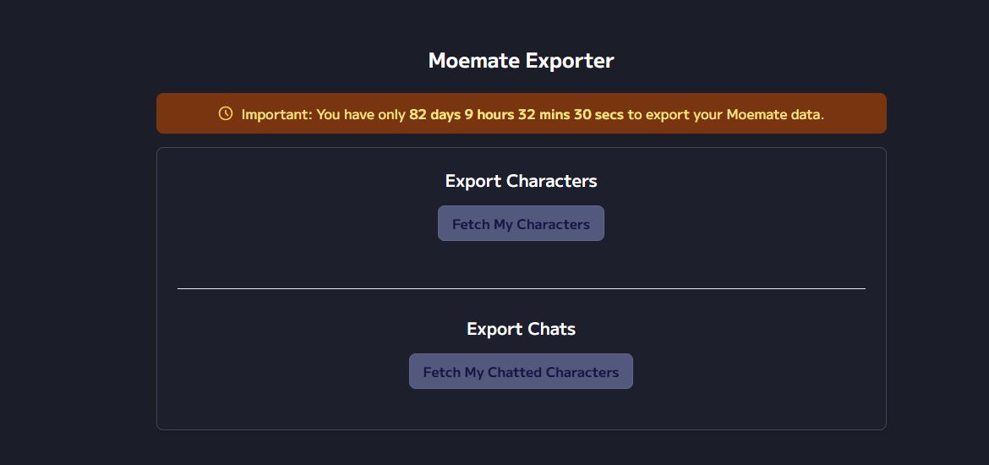Click the "Important:" label in the banner
Screen dimensions: 989x465
coord(277,115)
